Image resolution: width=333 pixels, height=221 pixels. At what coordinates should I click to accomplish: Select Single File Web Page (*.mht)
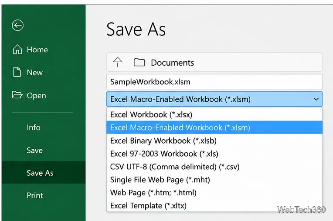coord(214,180)
